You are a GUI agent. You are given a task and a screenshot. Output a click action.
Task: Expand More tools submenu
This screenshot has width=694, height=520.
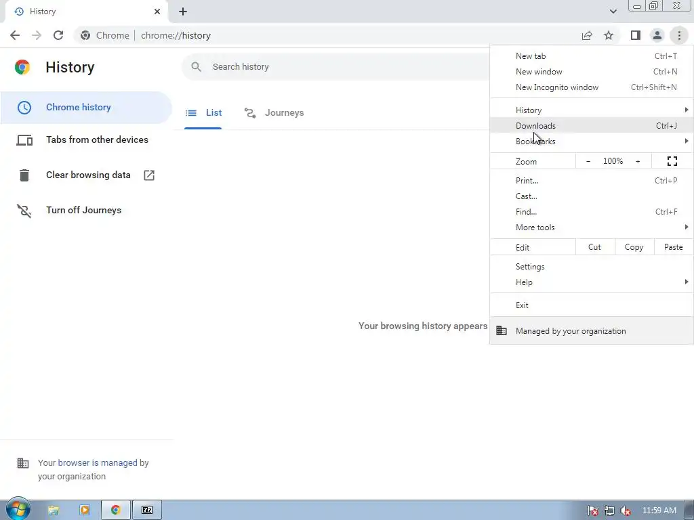tap(592, 227)
